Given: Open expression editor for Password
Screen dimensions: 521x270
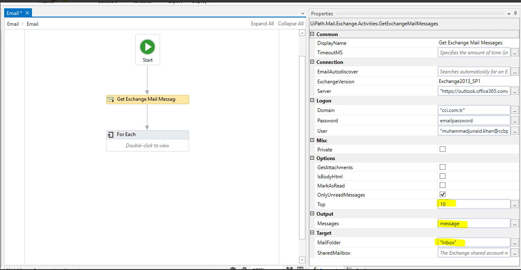Looking at the screenshot, I should coord(515,120).
